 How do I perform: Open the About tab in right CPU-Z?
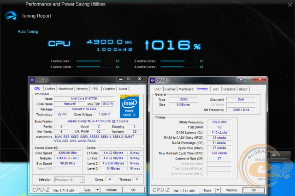tap(243, 89)
